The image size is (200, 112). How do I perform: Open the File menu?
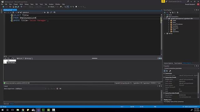click(x=2, y=4)
